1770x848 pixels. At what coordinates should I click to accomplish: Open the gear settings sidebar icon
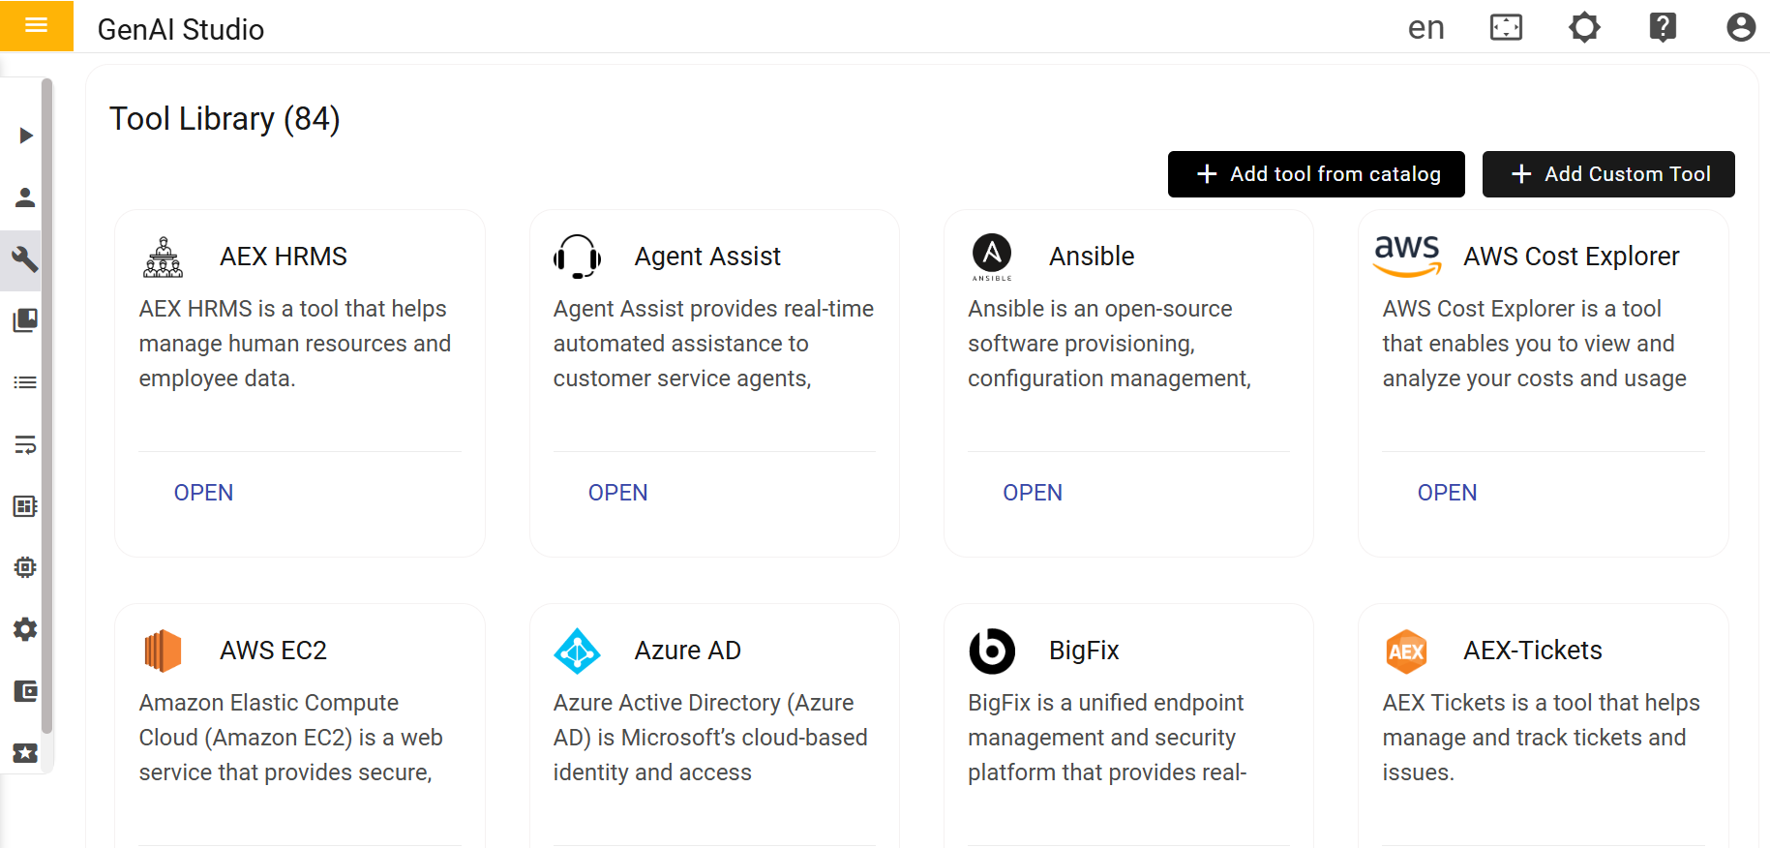[25, 629]
